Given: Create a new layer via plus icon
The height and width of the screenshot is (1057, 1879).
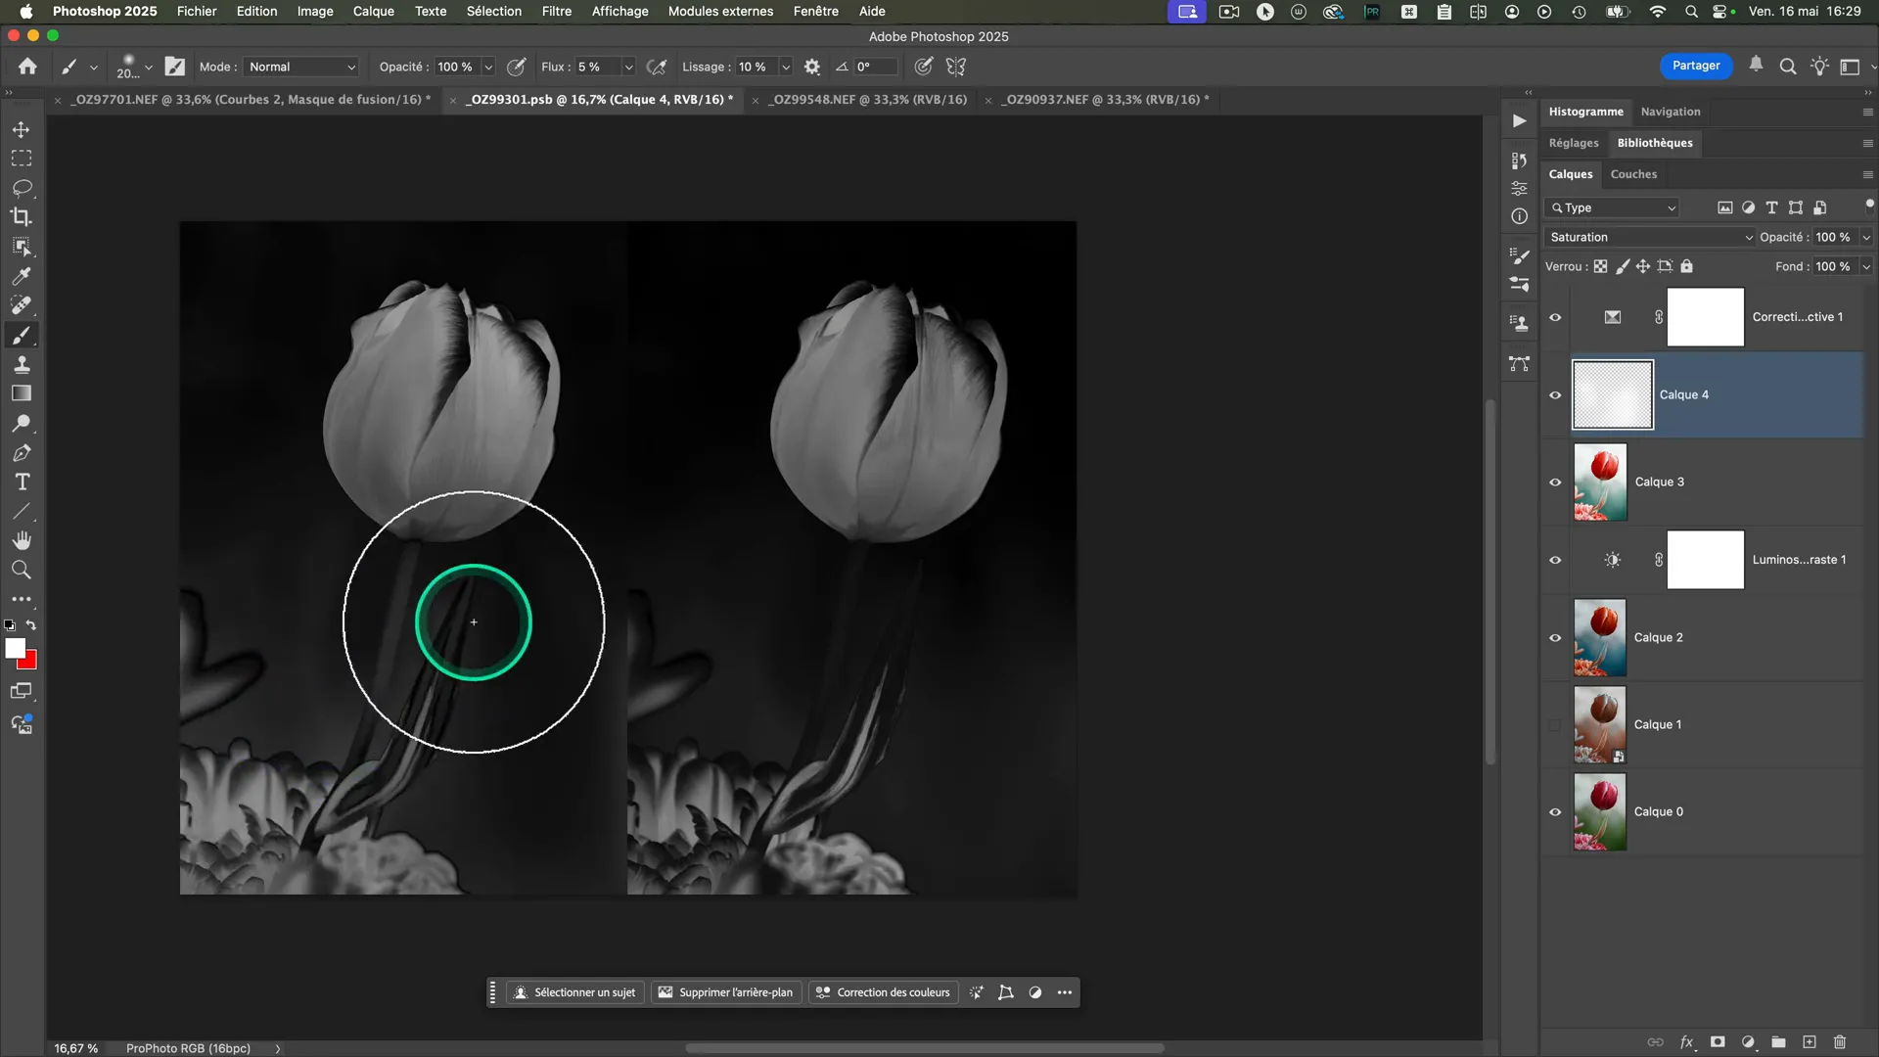Looking at the screenshot, I should 1810,1042.
